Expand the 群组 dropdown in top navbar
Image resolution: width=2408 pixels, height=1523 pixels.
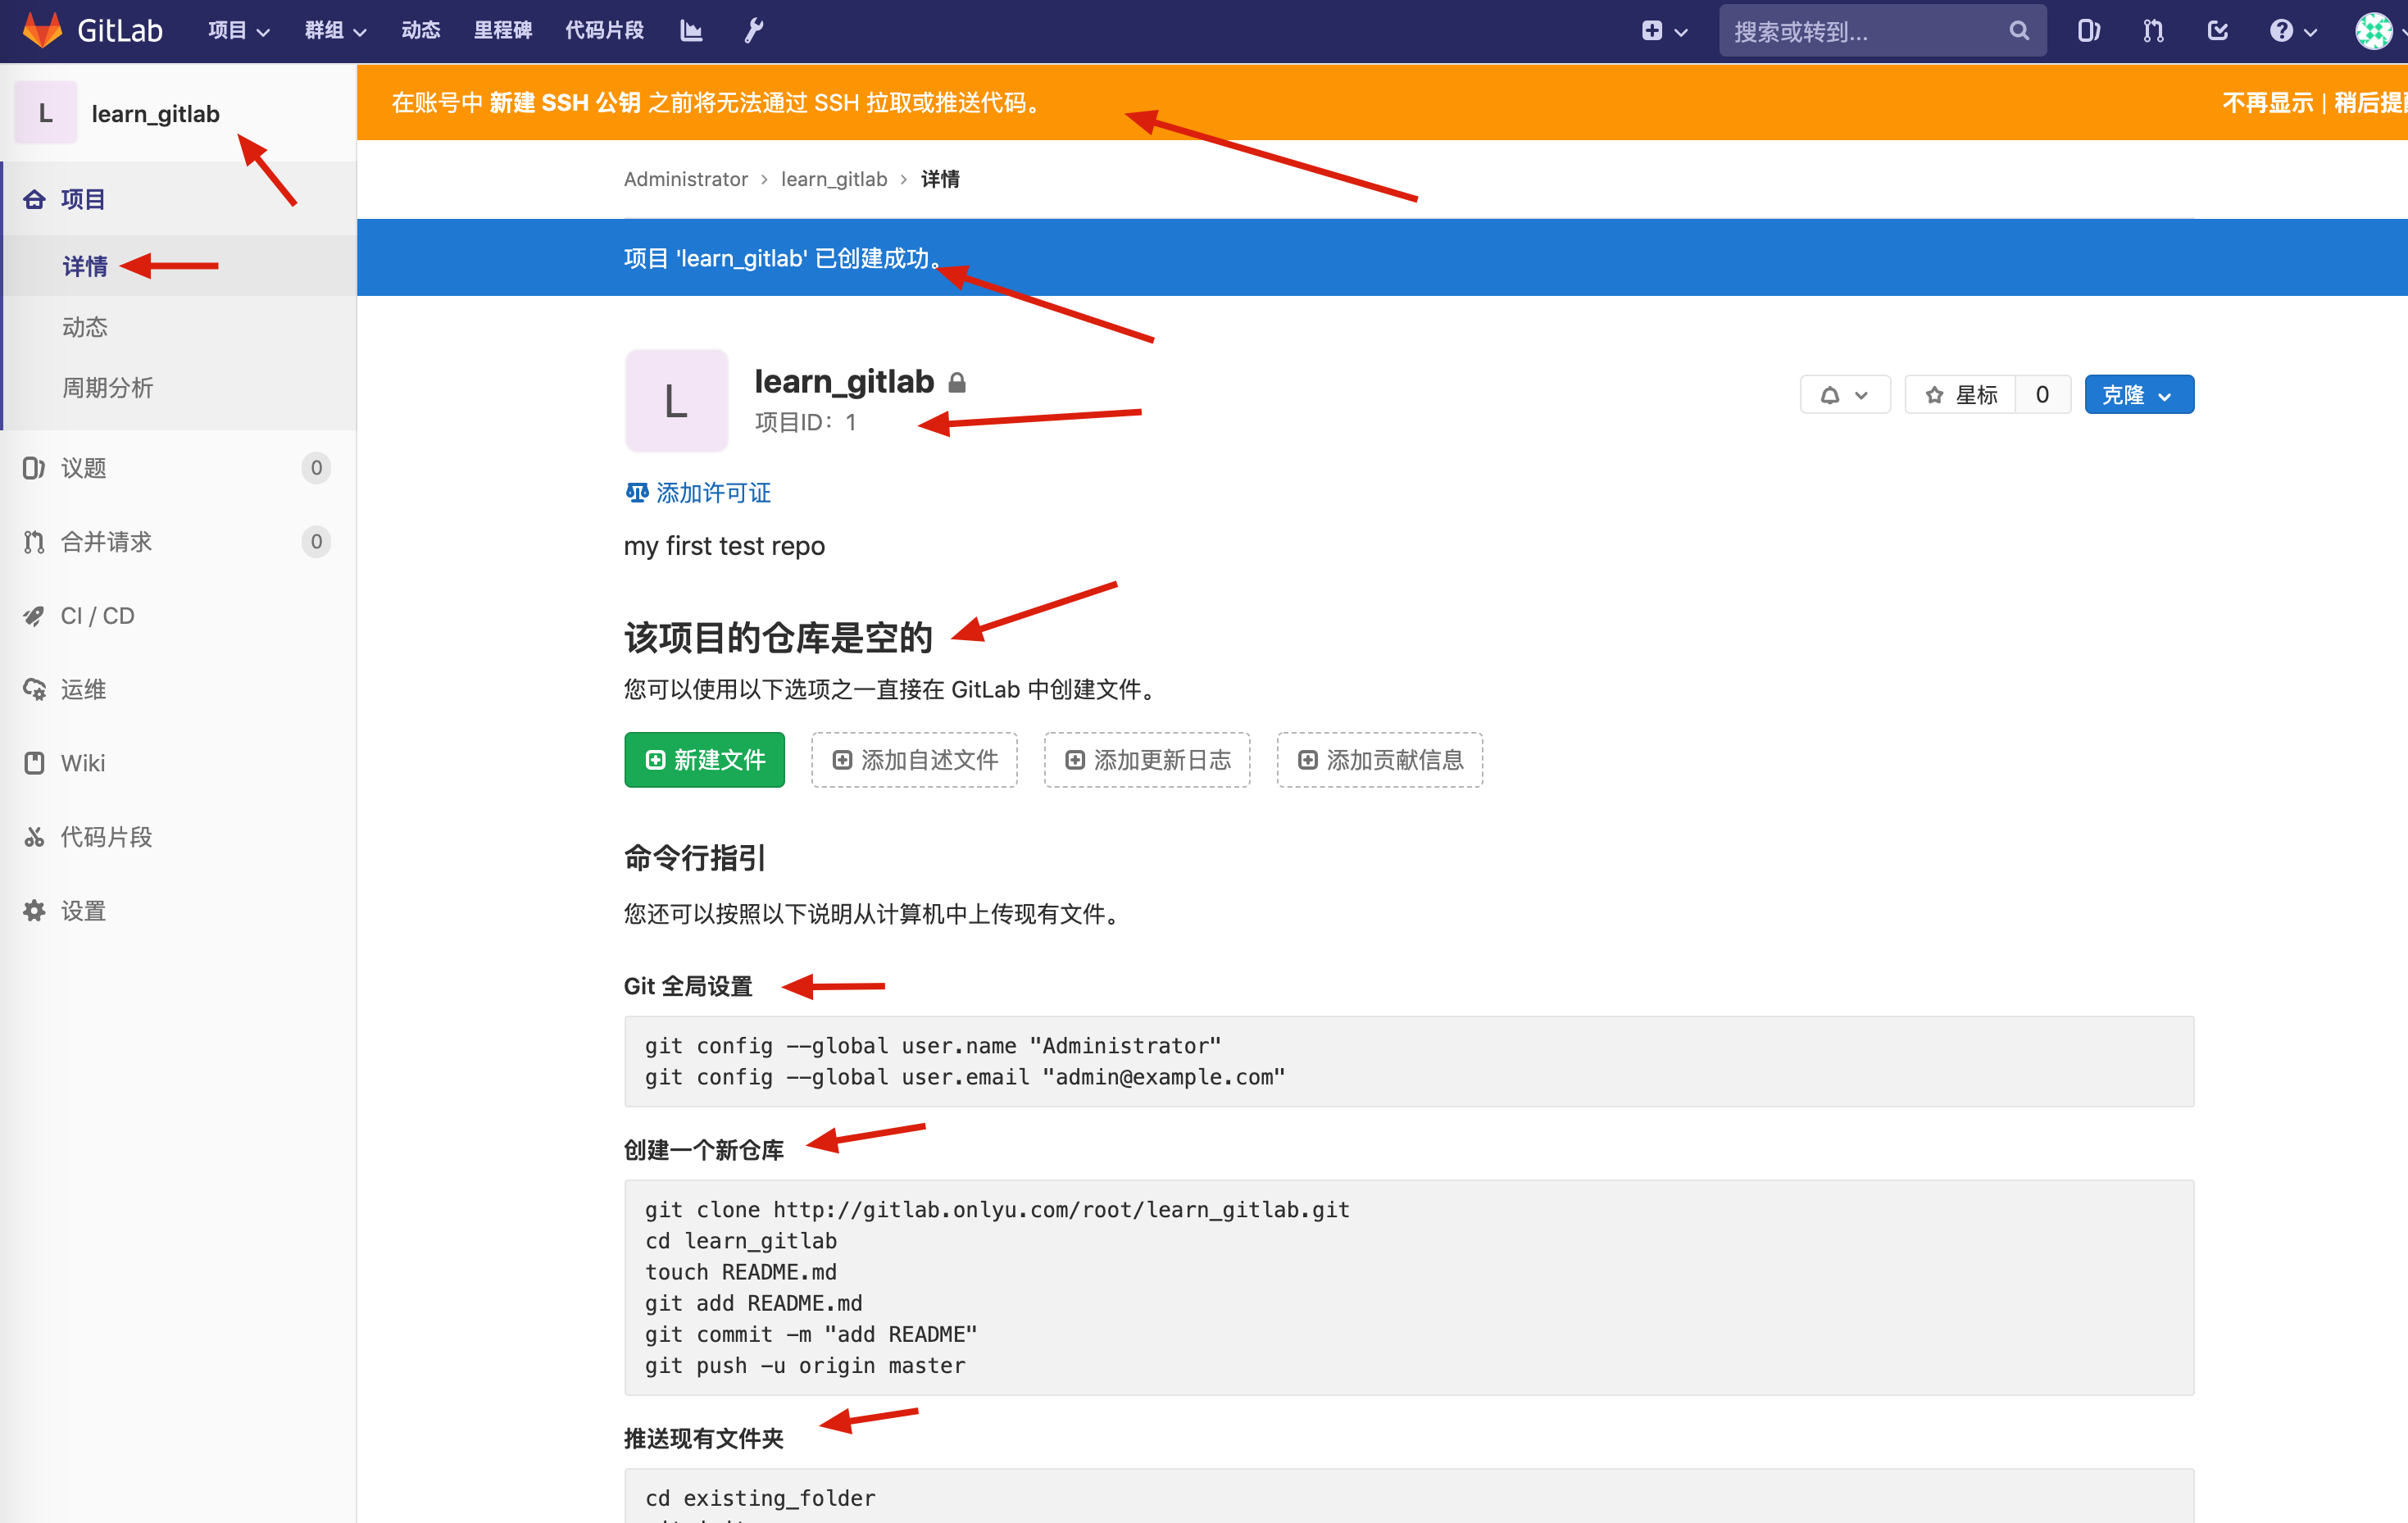click(335, 31)
